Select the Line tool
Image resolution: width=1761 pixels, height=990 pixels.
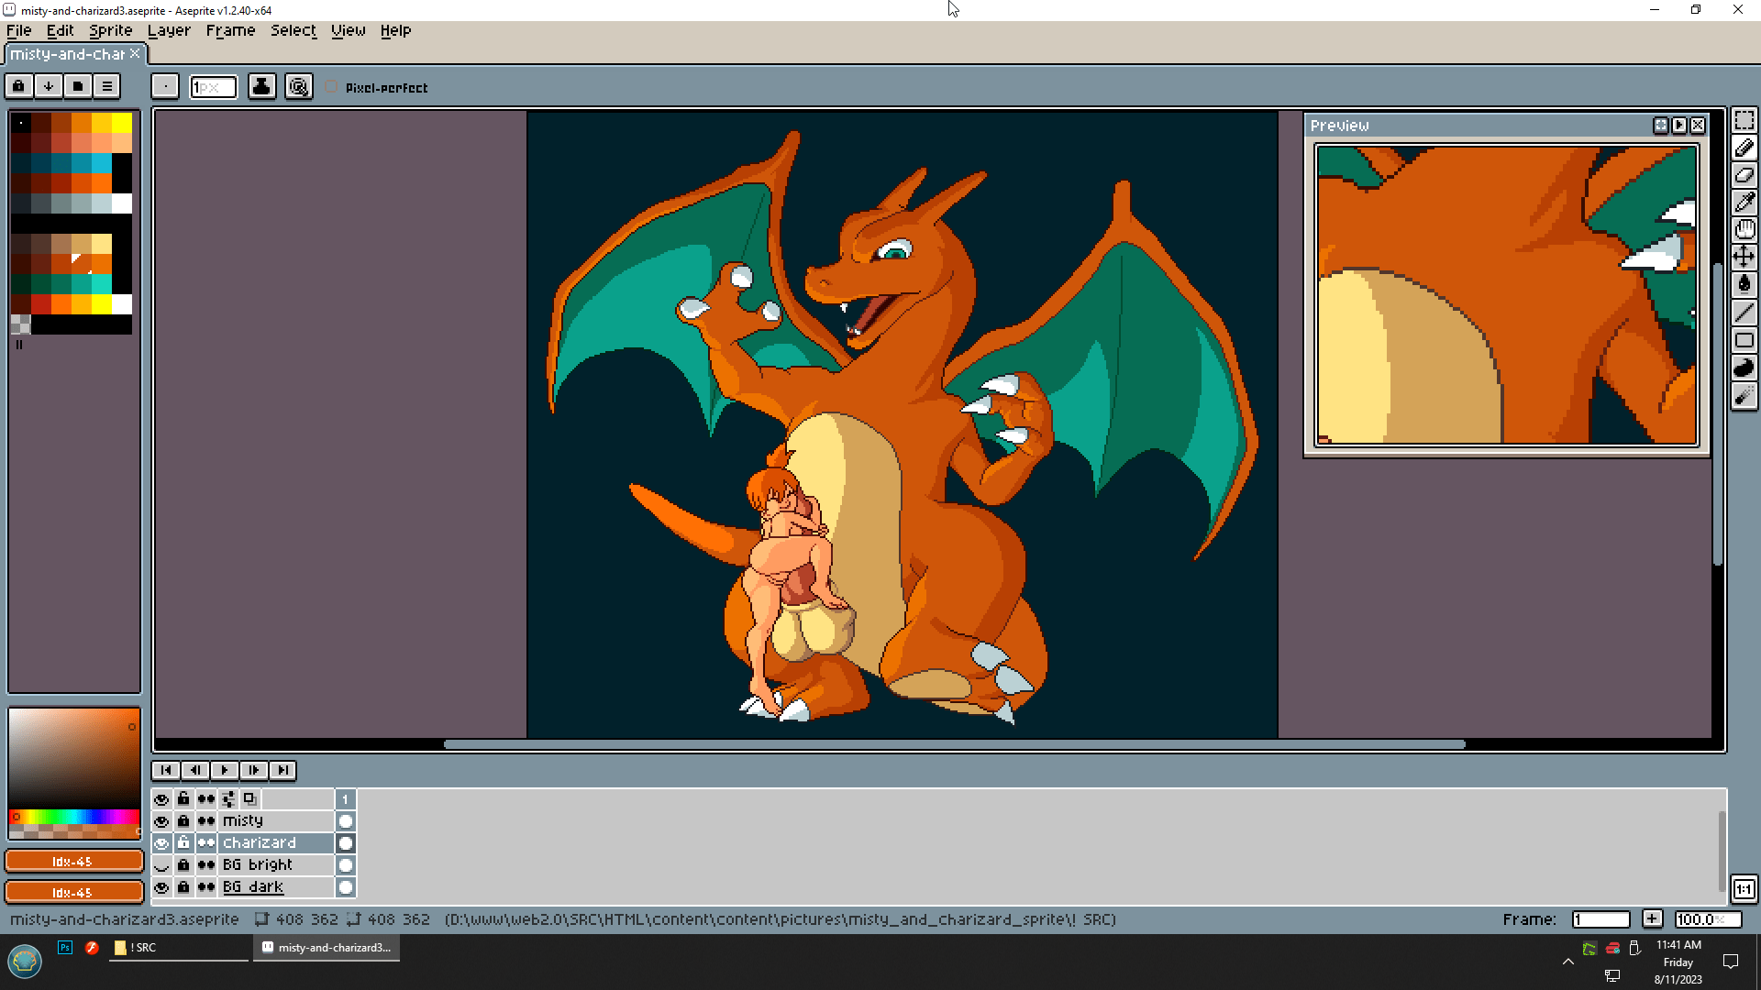coord(1744,313)
